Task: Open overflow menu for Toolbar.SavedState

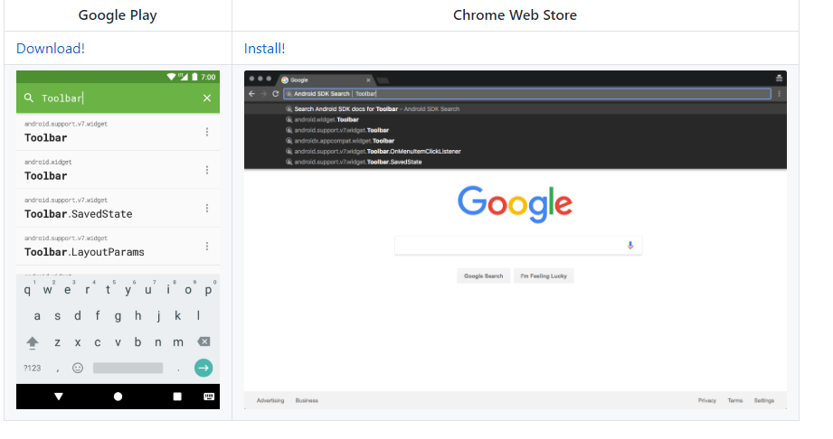Action: coord(207,208)
